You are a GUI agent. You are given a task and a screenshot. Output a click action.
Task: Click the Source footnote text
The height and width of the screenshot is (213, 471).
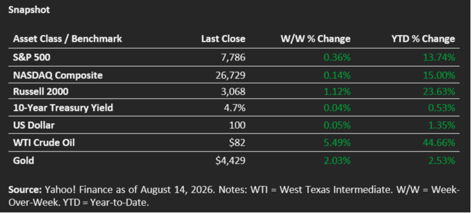(233, 196)
